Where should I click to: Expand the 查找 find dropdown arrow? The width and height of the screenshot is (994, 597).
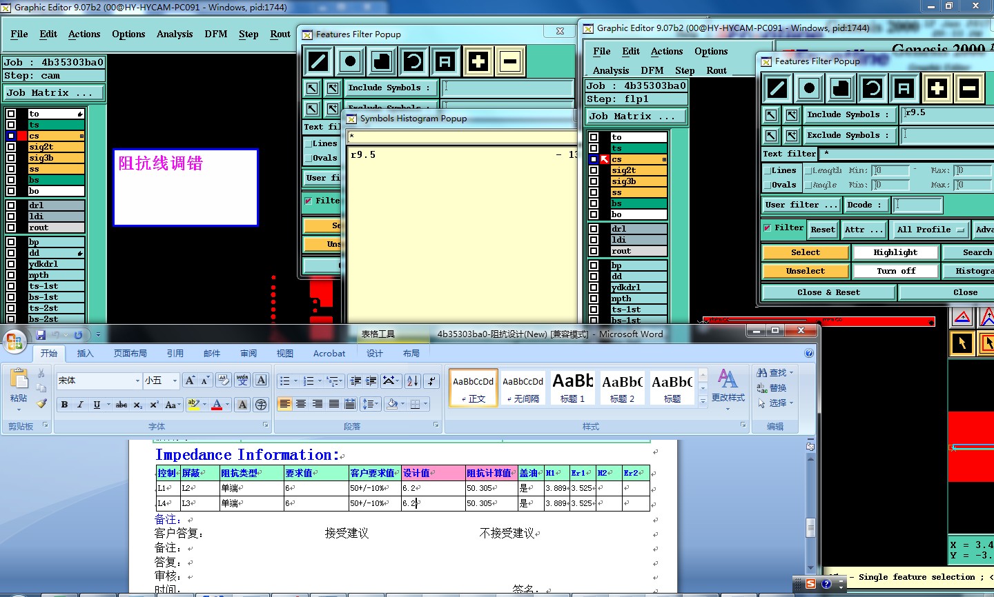click(x=791, y=372)
